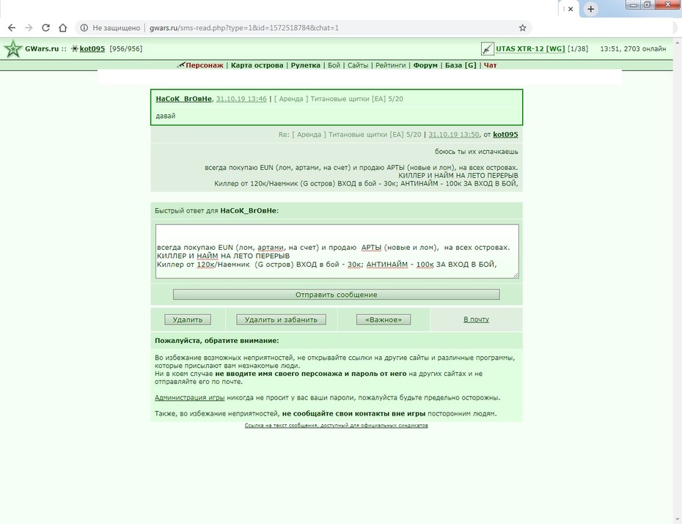Click the Удалить button
Screen dimensions: 682x524
pos(188,320)
